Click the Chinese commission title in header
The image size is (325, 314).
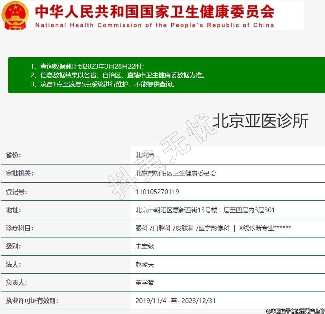point(154,11)
